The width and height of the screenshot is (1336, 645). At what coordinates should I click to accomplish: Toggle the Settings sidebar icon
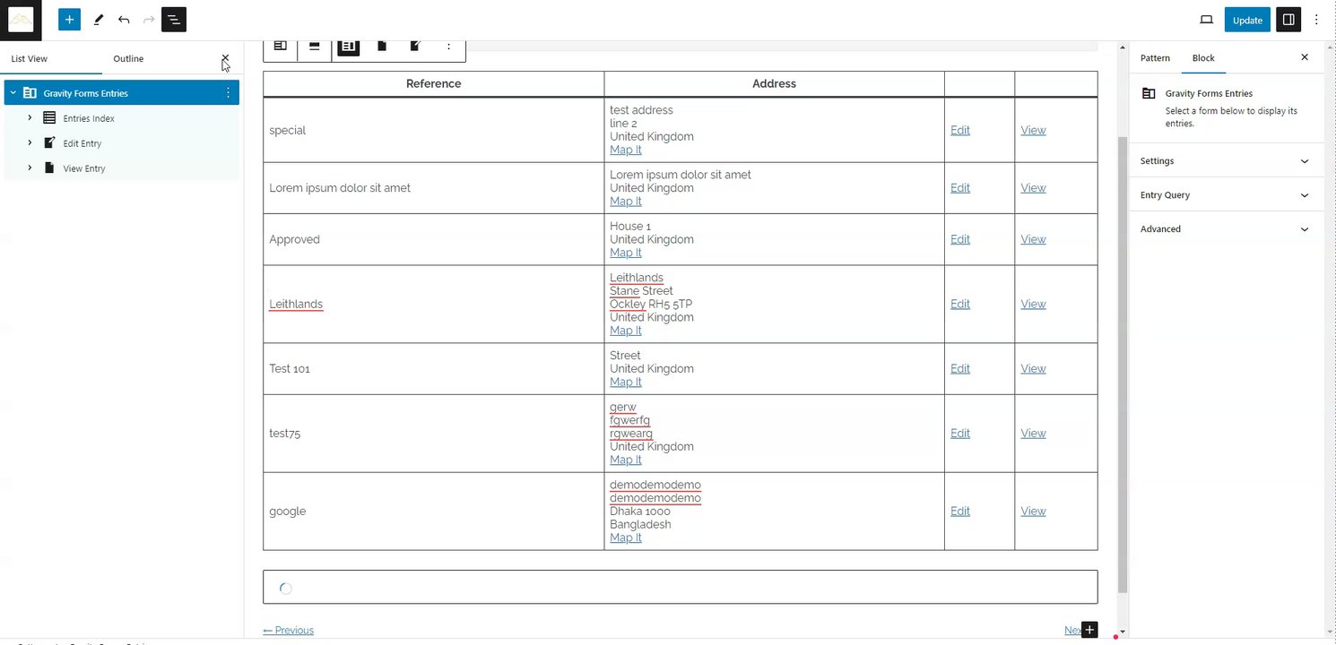pyautogui.click(x=1288, y=20)
